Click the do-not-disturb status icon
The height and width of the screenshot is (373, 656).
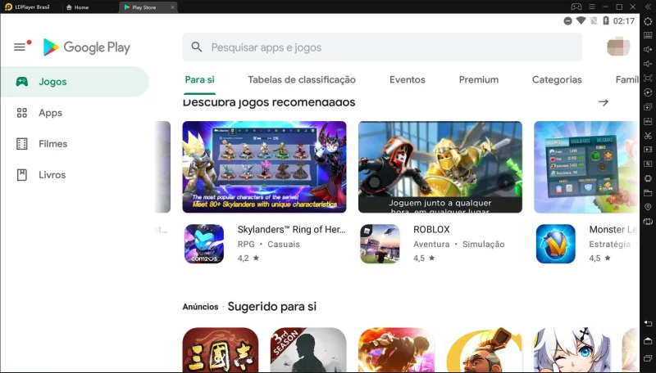(567, 21)
